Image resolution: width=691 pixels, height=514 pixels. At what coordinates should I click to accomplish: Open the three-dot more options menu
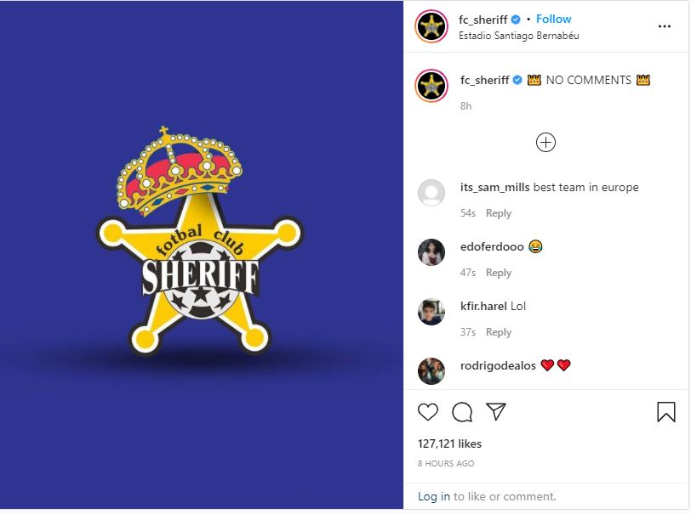664,26
